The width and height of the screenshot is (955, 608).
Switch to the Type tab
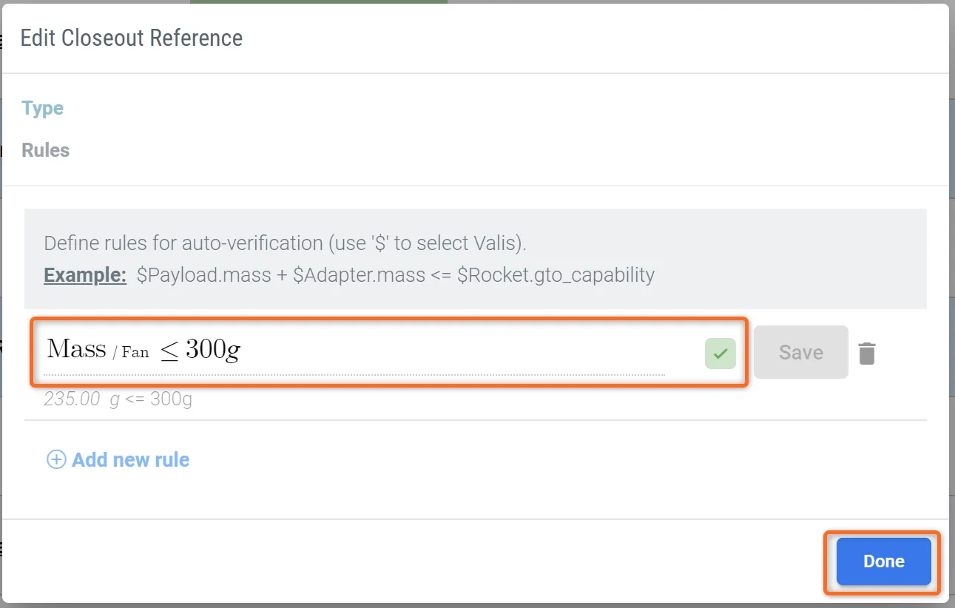42,109
